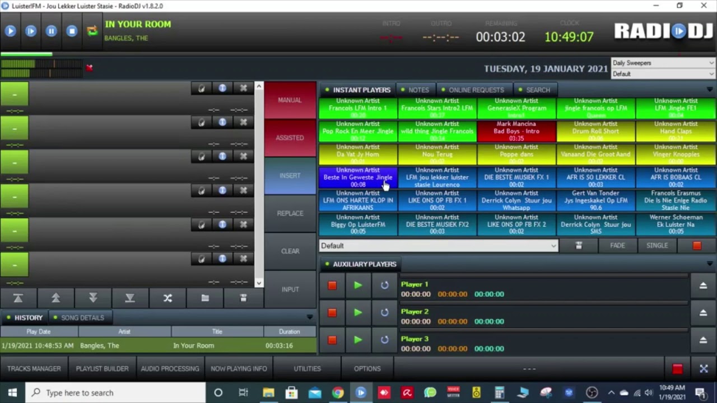Click the playlist scrollbar down arrow

click(x=258, y=283)
